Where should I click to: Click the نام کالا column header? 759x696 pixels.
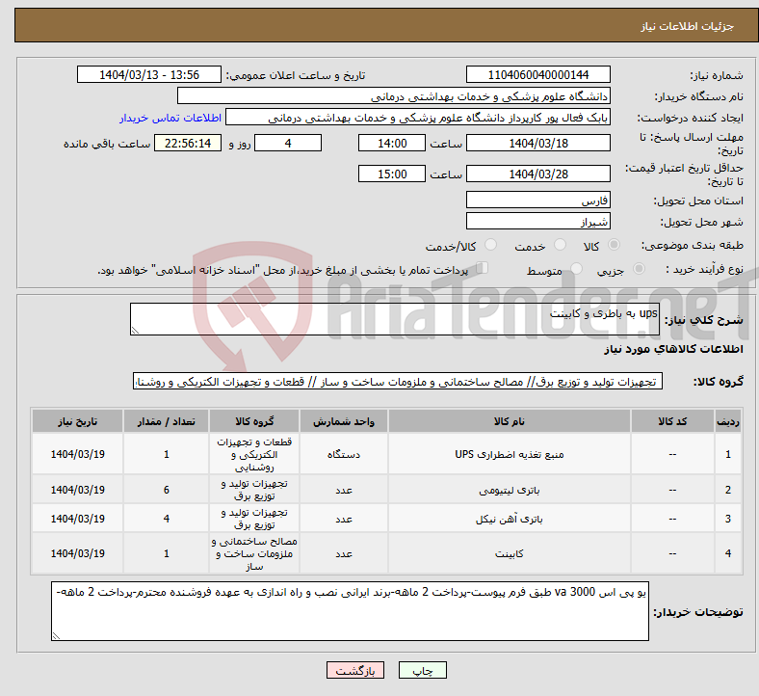(x=510, y=421)
